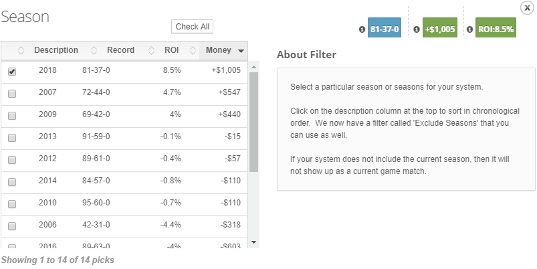Check the 2007 season checkbox
Image resolution: width=537 pixels, height=269 pixels.
pos(12,94)
